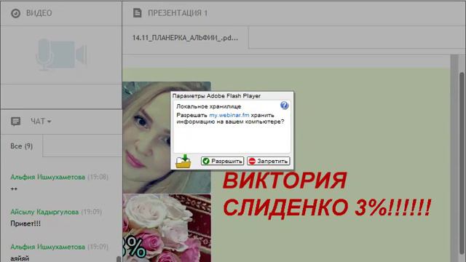
Task: Click the local storage folder icon in Flash dialog
Action: (183, 162)
